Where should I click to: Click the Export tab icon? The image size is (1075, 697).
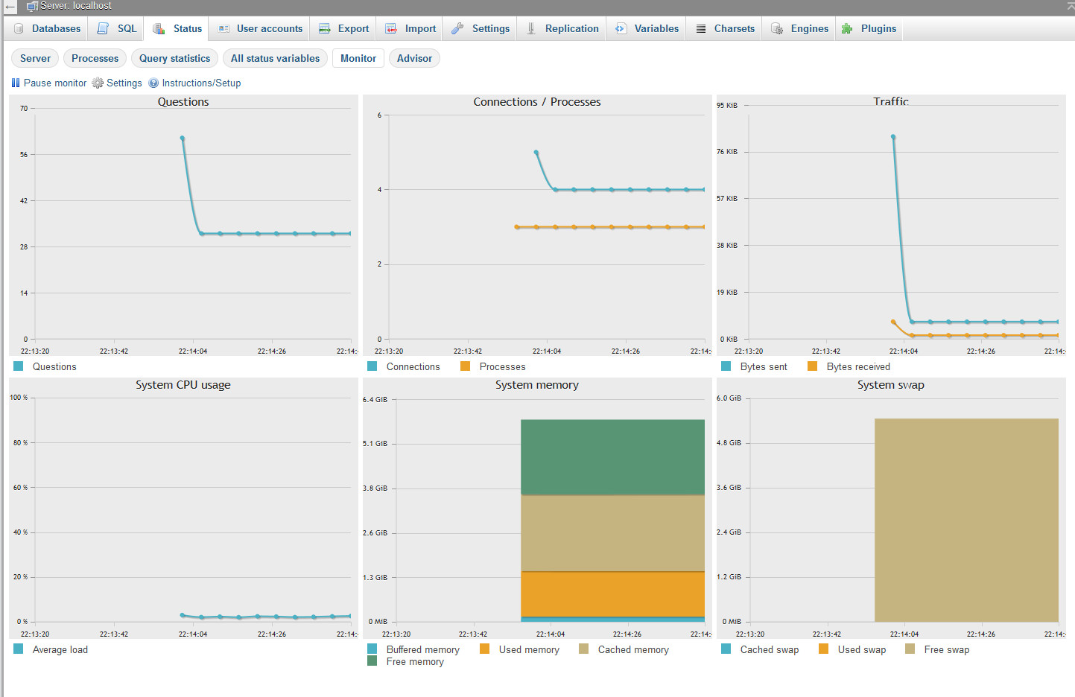coord(325,28)
